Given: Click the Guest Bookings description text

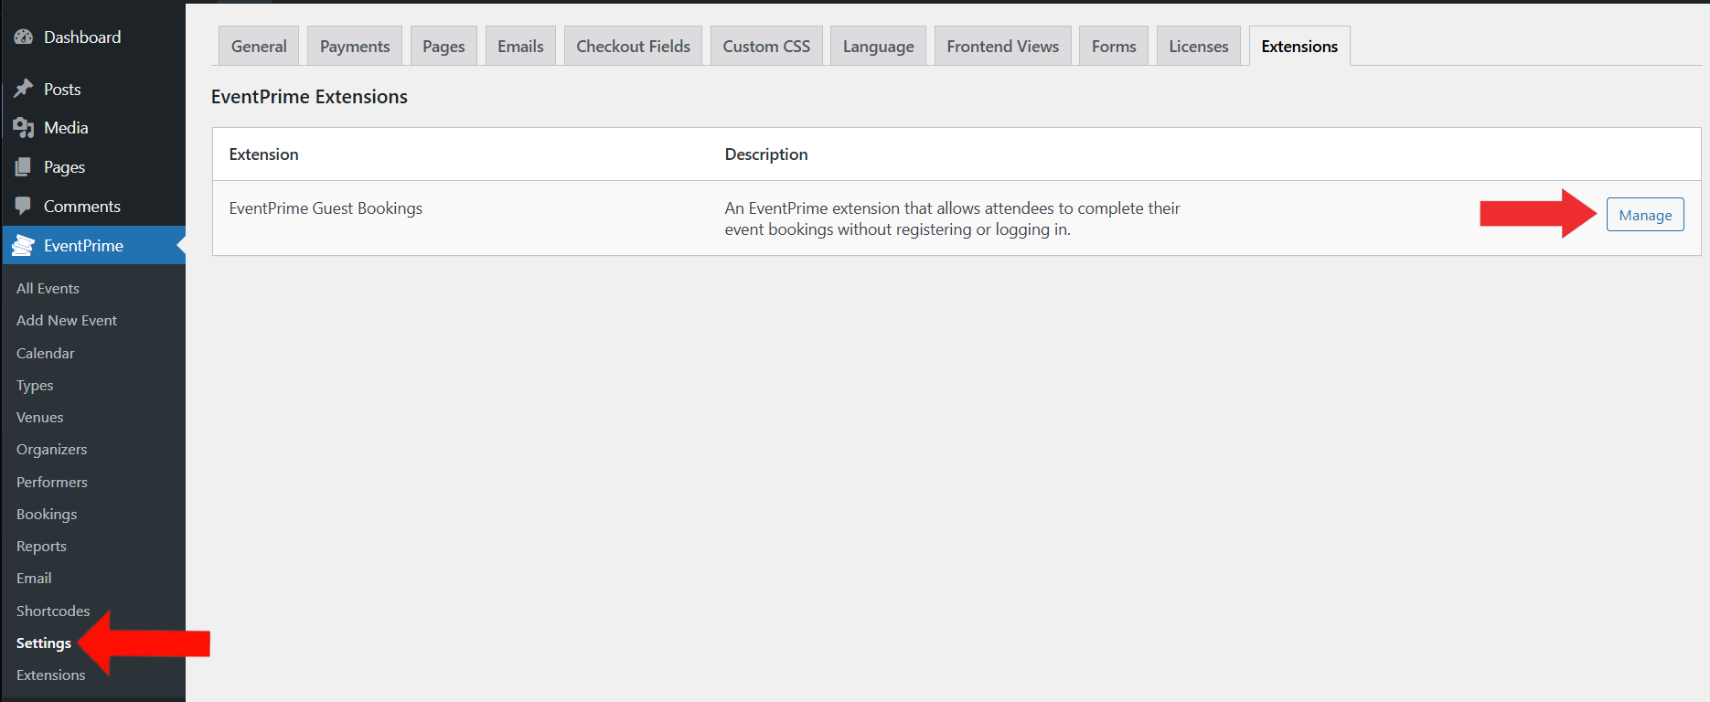Looking at the screenshot, I should (952, 218).
